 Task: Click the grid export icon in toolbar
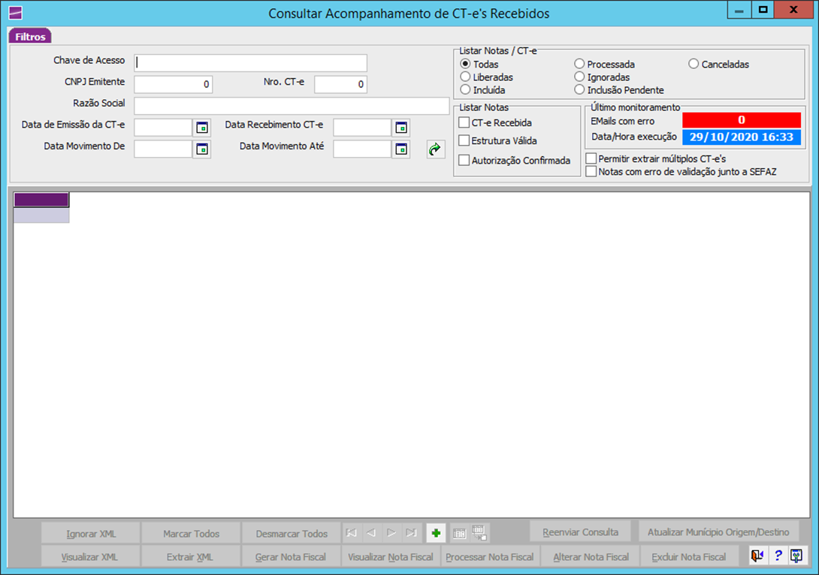click(x=479, y=533)
